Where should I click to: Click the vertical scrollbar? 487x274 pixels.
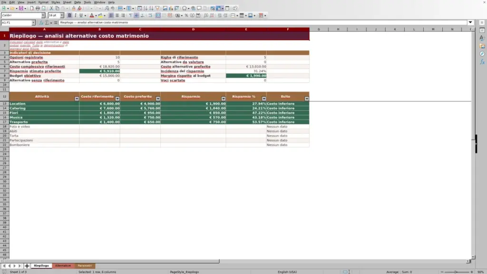(x=473, y=144)
